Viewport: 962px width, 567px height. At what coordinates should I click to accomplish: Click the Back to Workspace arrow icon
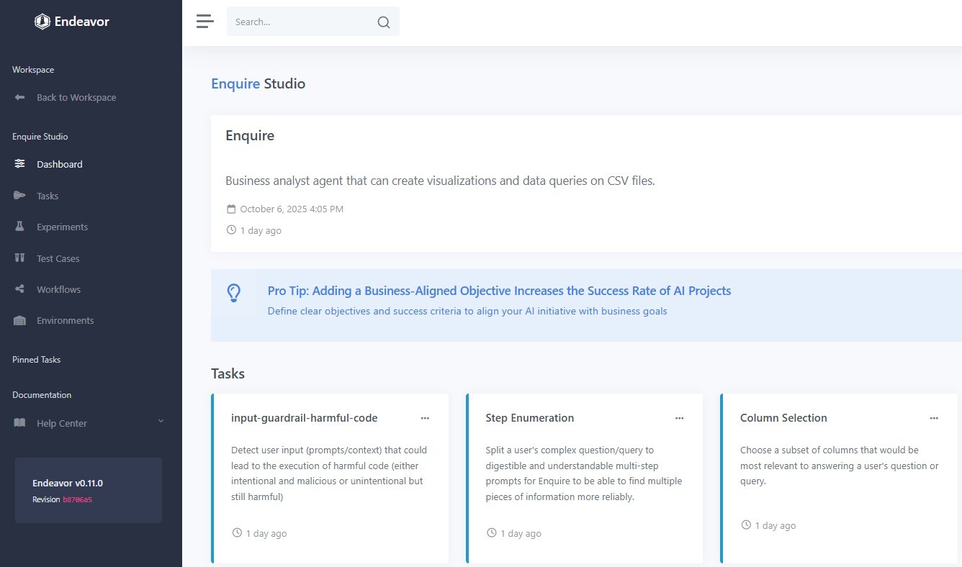[20, 97]
